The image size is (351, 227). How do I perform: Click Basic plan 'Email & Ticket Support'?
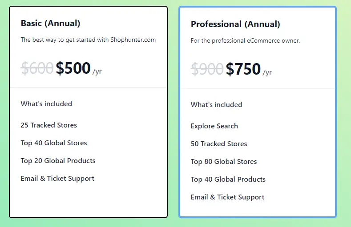57,179
